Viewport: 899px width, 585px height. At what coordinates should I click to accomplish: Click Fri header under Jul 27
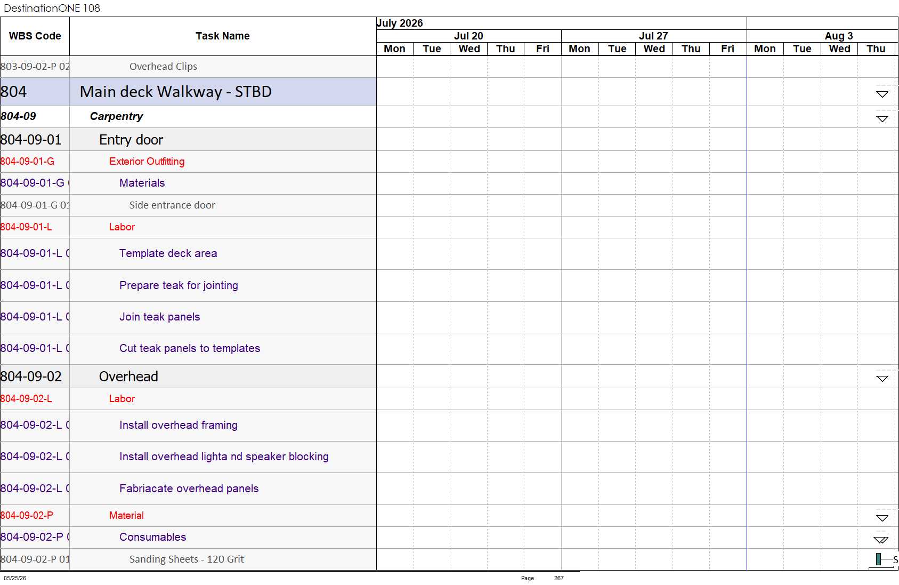tap(727, 49)
